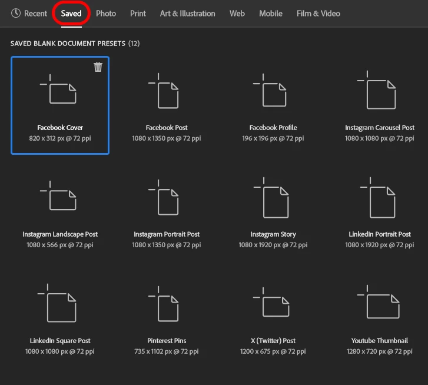Open the Photo presets tab

tap(106, 14)
